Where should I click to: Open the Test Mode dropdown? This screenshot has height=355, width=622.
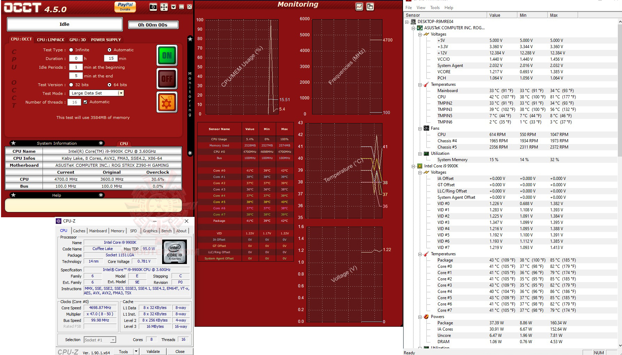(121, 93)
